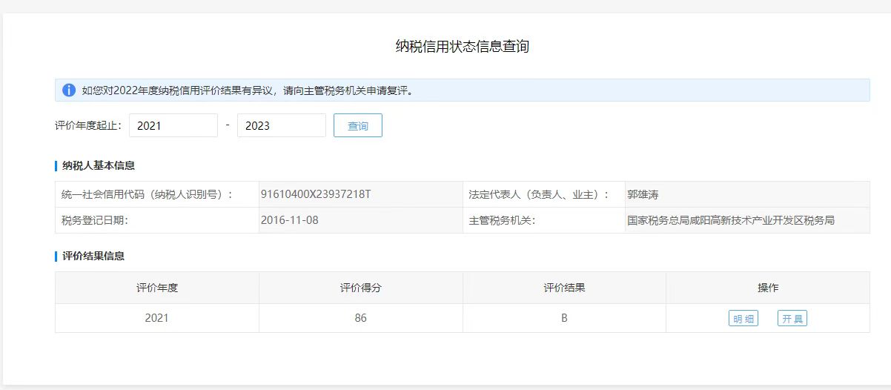
Task: Select the evaluation result cell showing B
Action: click(564, 318)
